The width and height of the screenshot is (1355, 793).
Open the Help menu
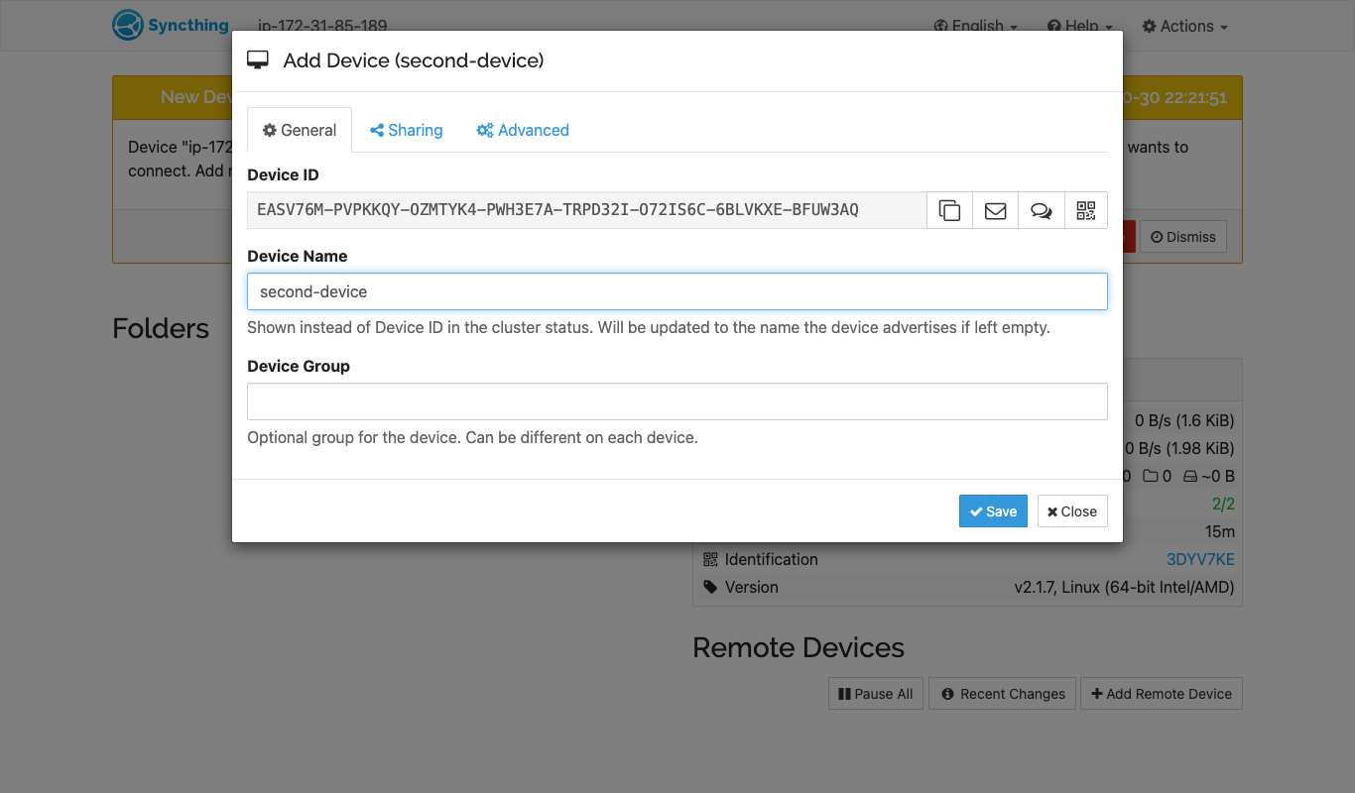[1080, 27]
